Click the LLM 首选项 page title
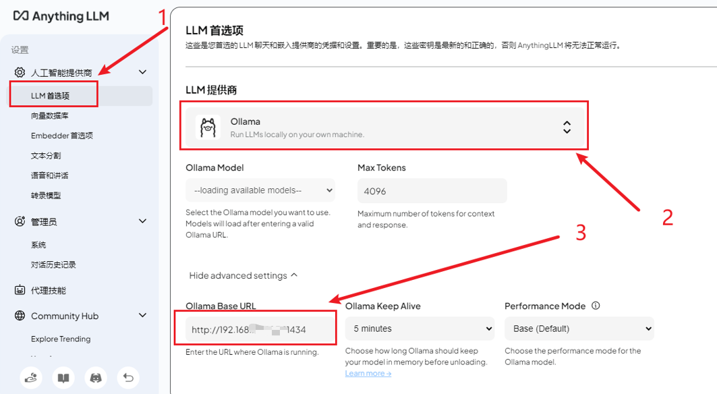This screenshot has height=394, width=717. pos(214,30)
